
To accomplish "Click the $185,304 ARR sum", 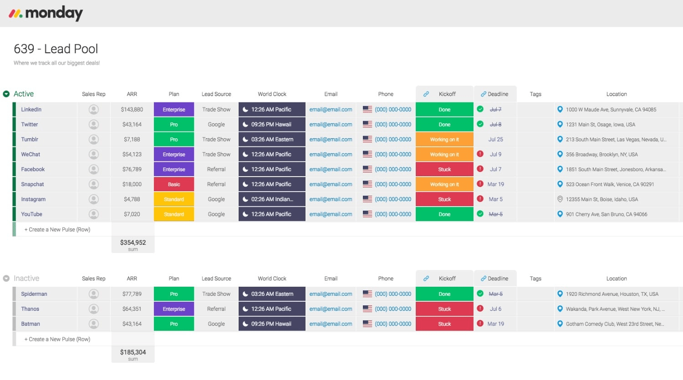I will click(133, 352).
